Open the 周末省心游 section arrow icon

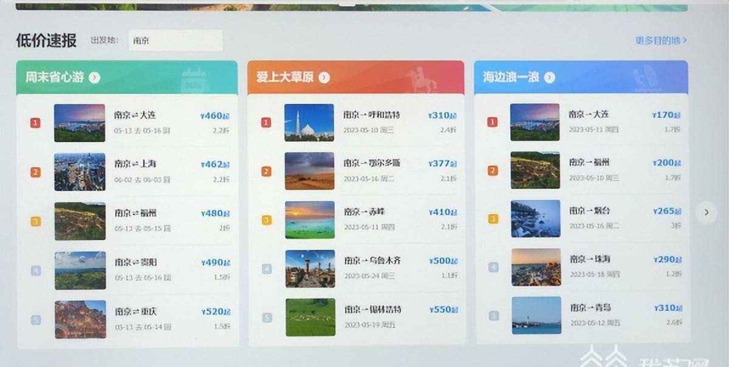[94, 77]
